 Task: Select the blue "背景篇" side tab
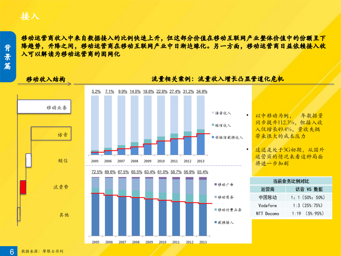click(x=8, y=57)
